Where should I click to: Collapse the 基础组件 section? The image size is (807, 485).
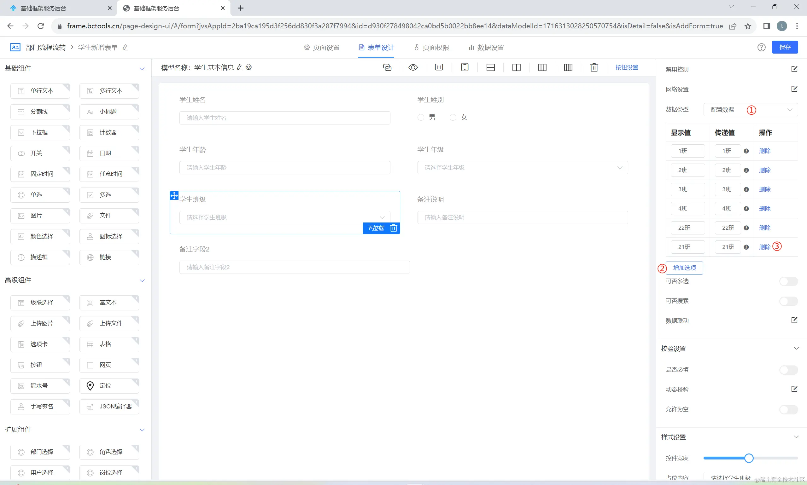[x=142, y=69]
